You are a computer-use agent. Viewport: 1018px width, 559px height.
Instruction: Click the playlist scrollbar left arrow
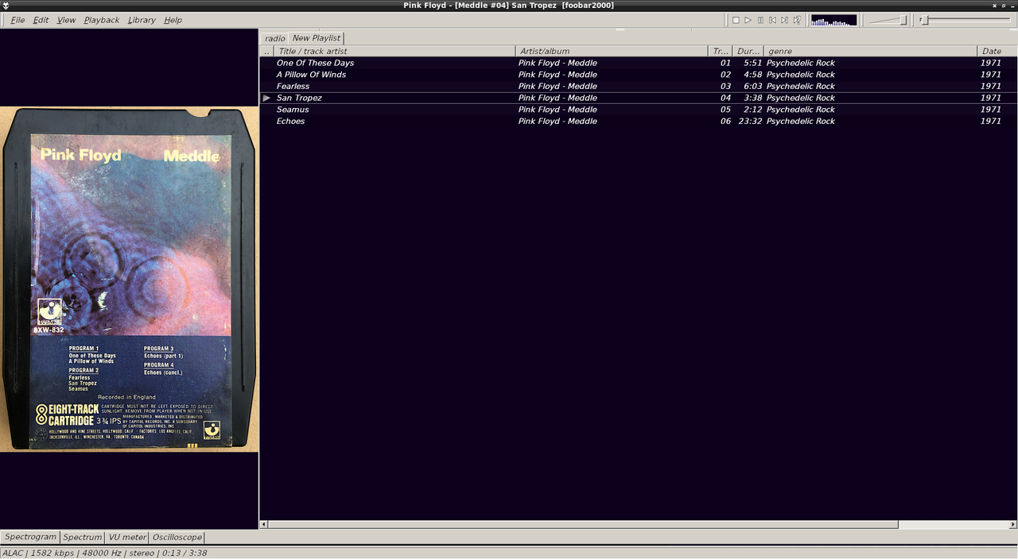click(264, 525)
